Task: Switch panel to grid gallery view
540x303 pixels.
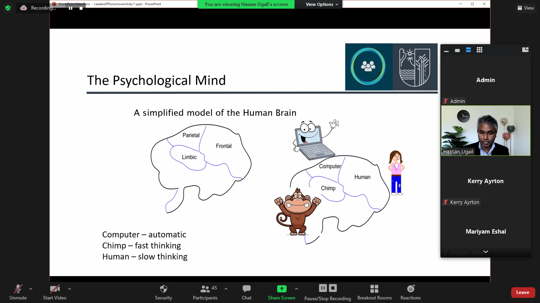Action: click(480, 50)
